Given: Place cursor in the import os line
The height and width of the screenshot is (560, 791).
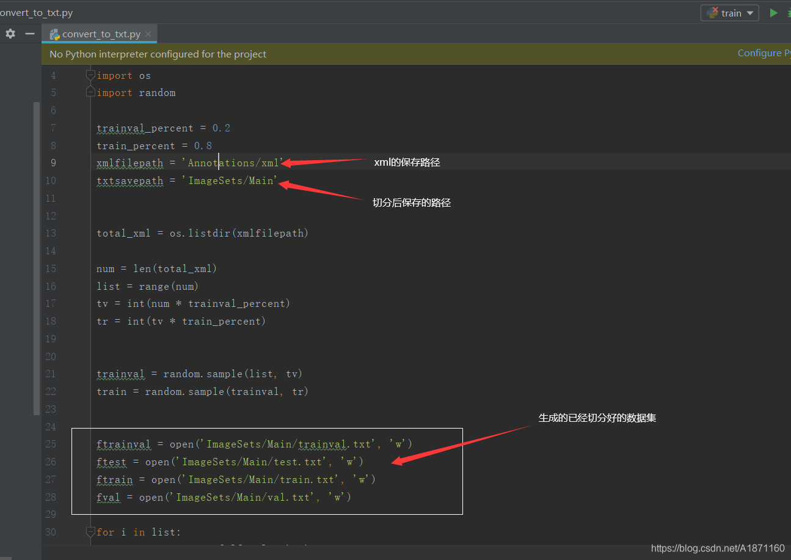Looking at the screenshot, I should point(124,76).
